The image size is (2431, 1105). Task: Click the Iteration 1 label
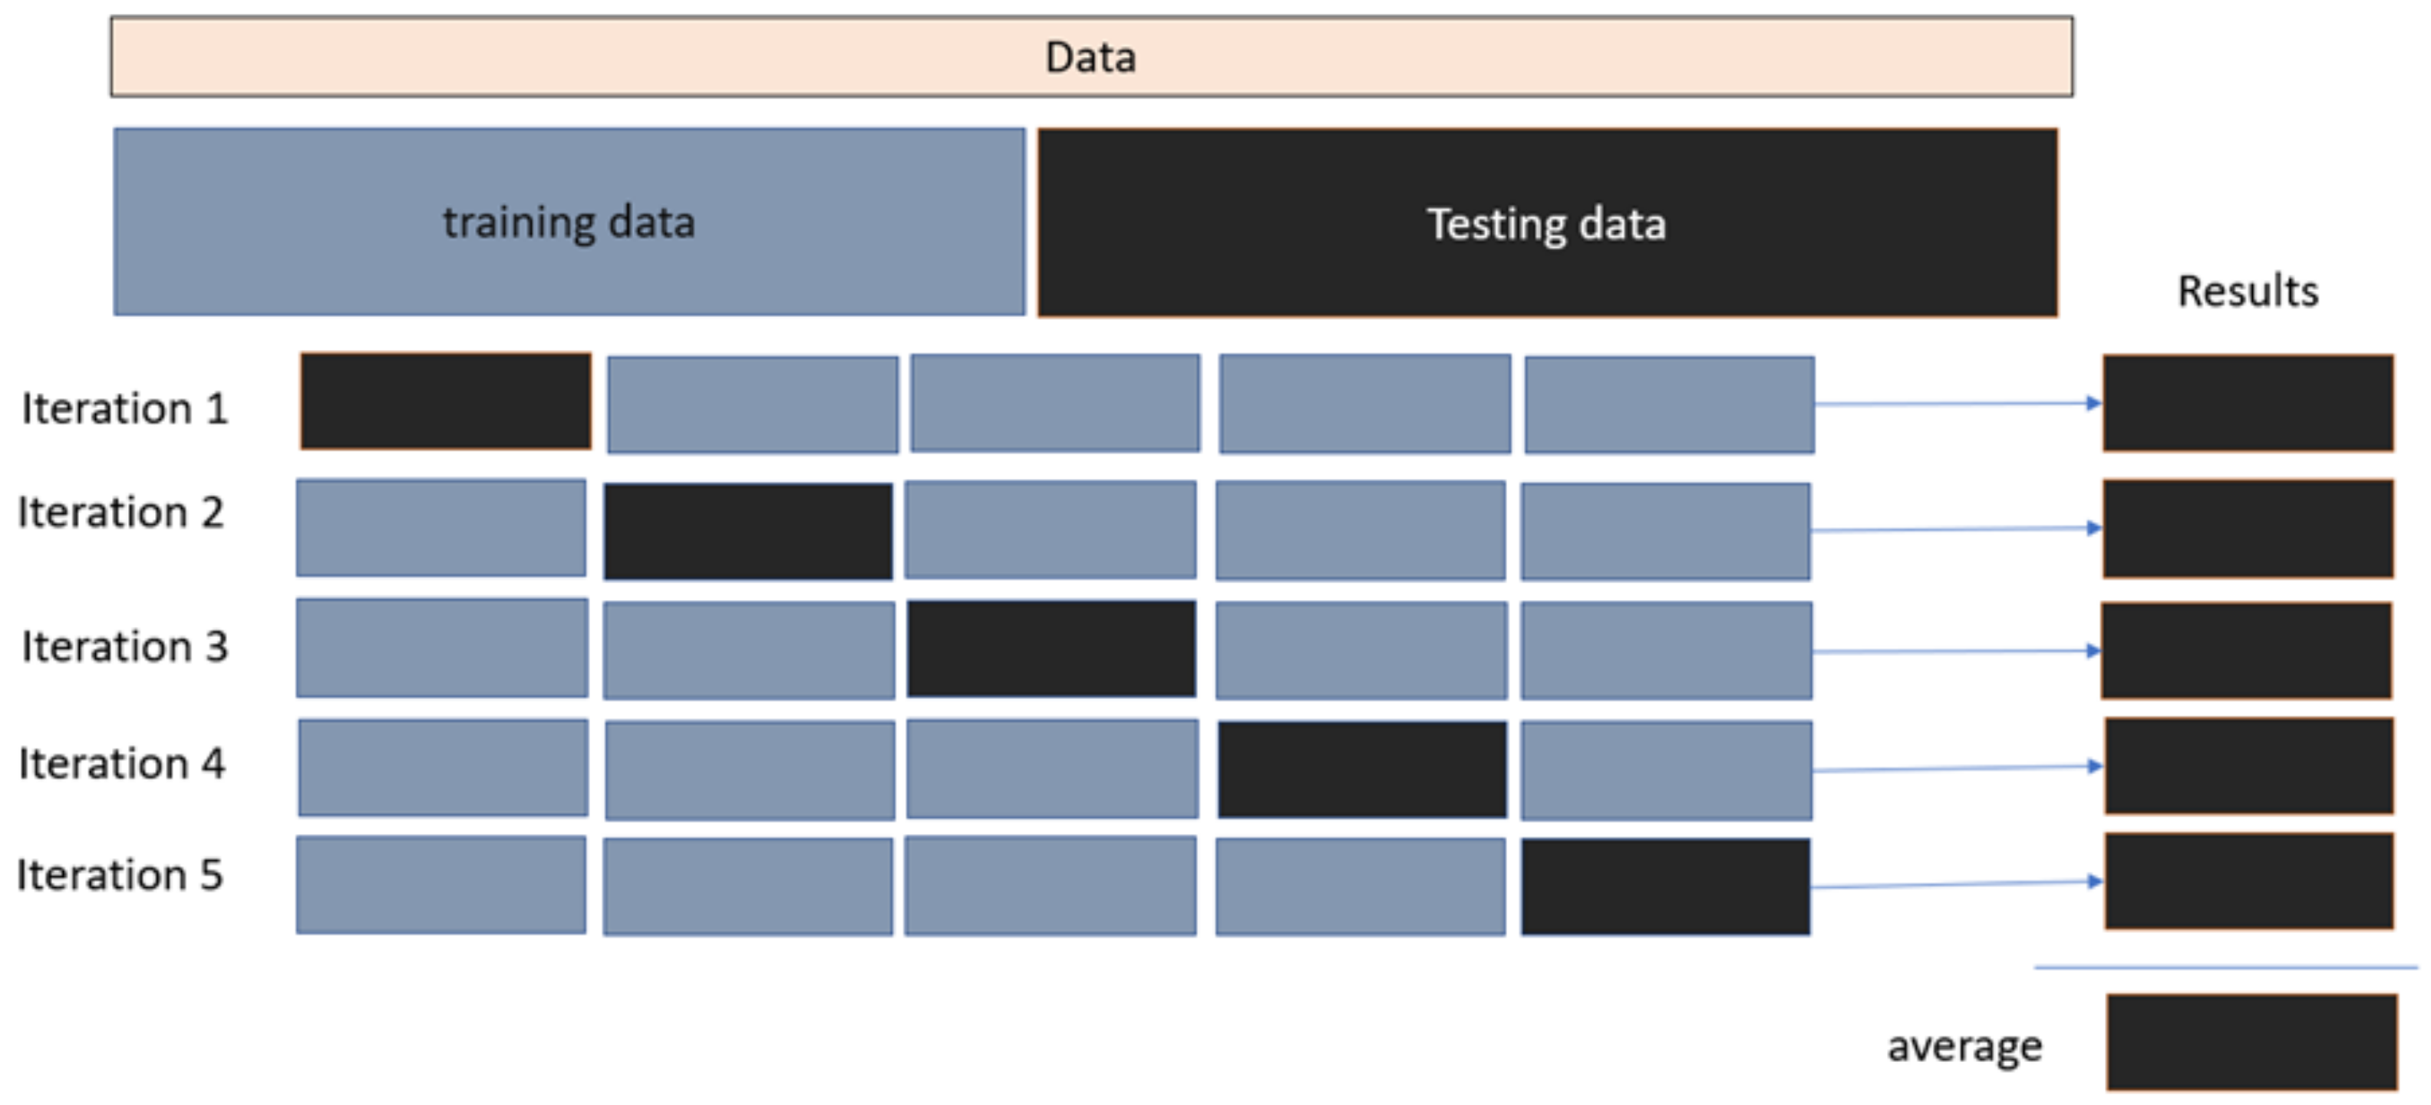click(x=124, y=408)
